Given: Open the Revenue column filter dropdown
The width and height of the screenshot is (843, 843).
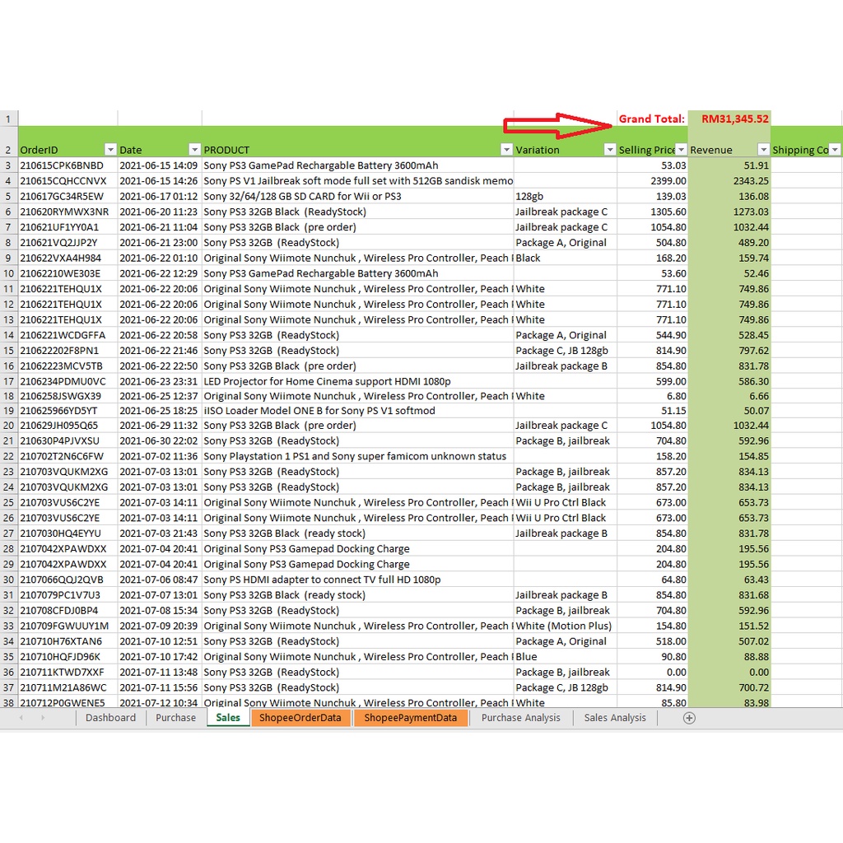Looking at the screenshot, I should coord(763,150).
